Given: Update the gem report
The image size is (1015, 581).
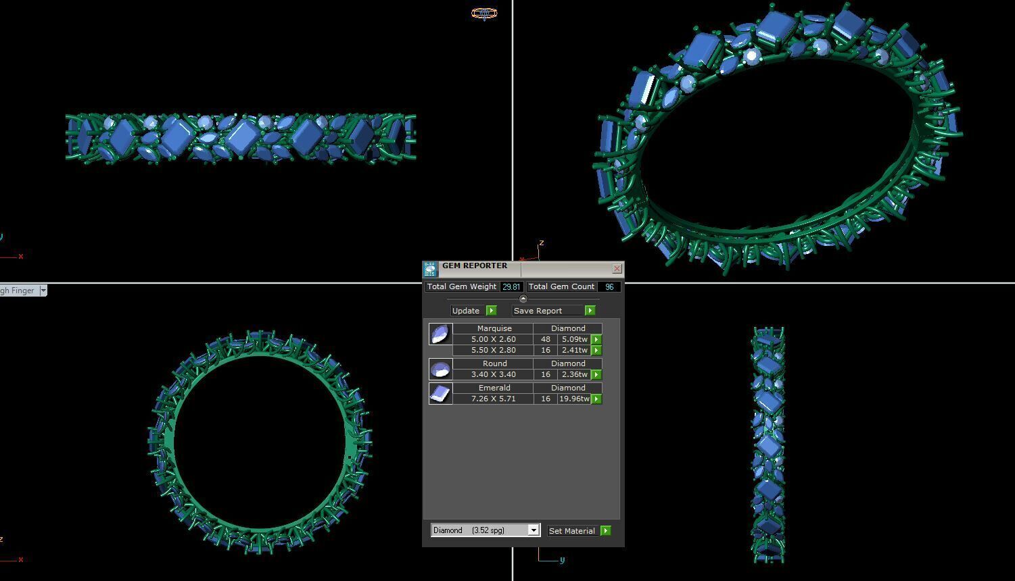Looking at the screenshot, I should [x=469, y=311].
